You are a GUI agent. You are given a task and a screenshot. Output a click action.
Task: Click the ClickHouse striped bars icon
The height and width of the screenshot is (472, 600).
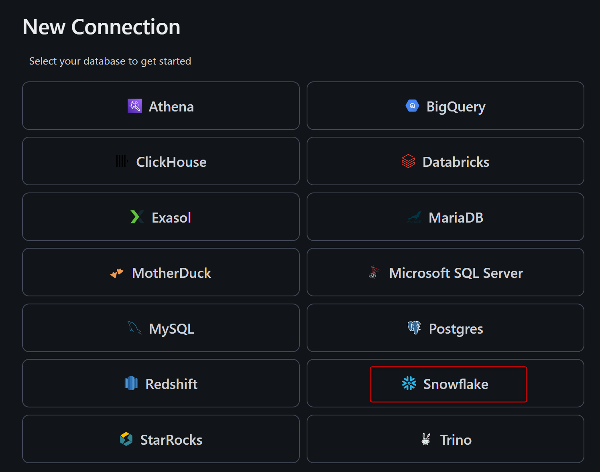pyautogui.click(x=122, y=161)
